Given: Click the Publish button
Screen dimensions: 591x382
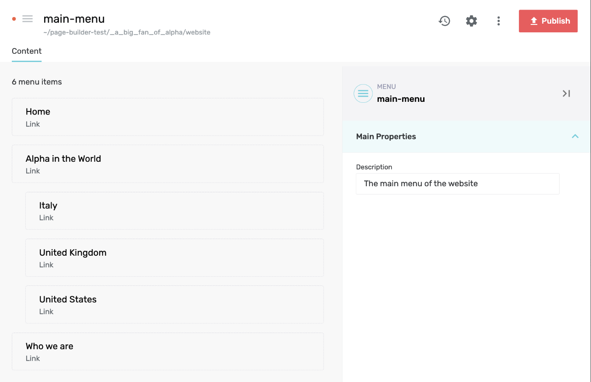Looking at the screenshot, I should tap(548, 21).
